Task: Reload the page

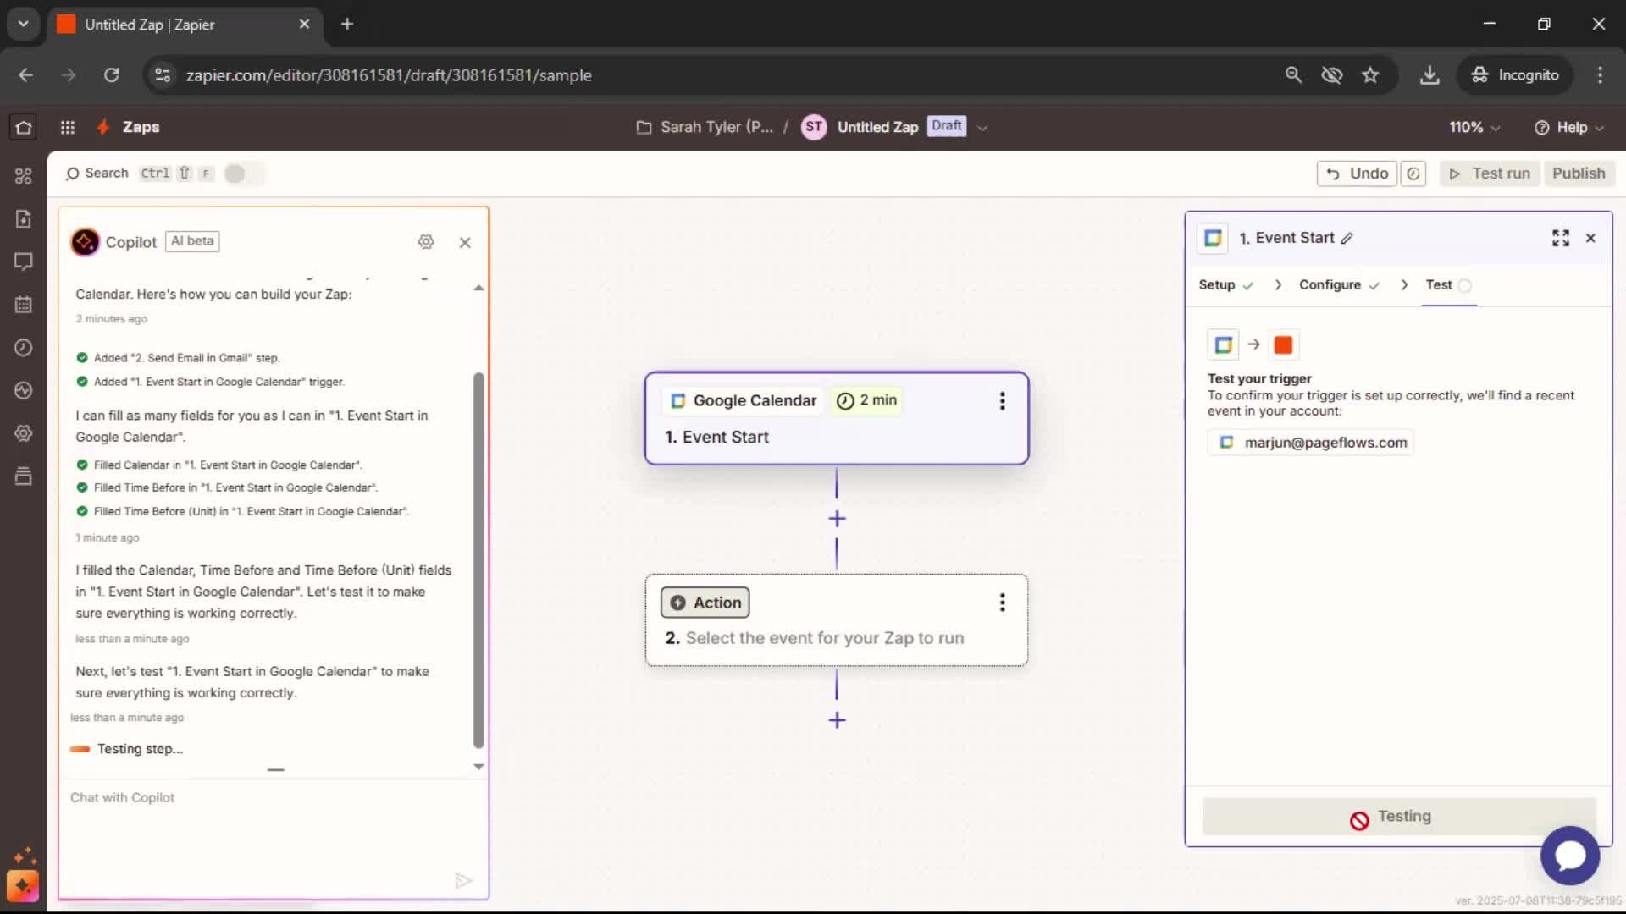Action: click(x=112, y=75)
